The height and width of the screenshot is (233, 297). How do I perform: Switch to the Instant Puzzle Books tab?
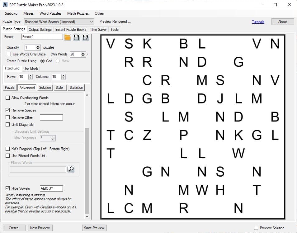71,30
